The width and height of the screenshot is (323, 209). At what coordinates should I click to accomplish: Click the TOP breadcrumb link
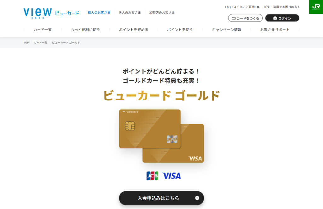26,43
